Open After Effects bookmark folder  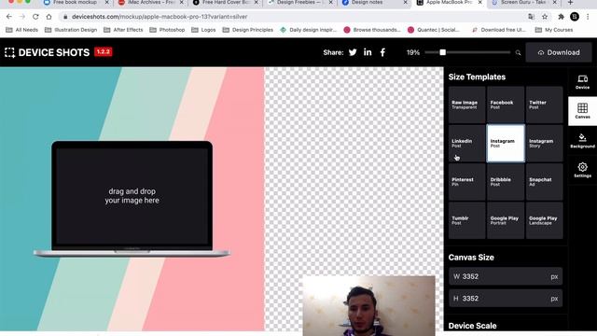click(123, 30)
